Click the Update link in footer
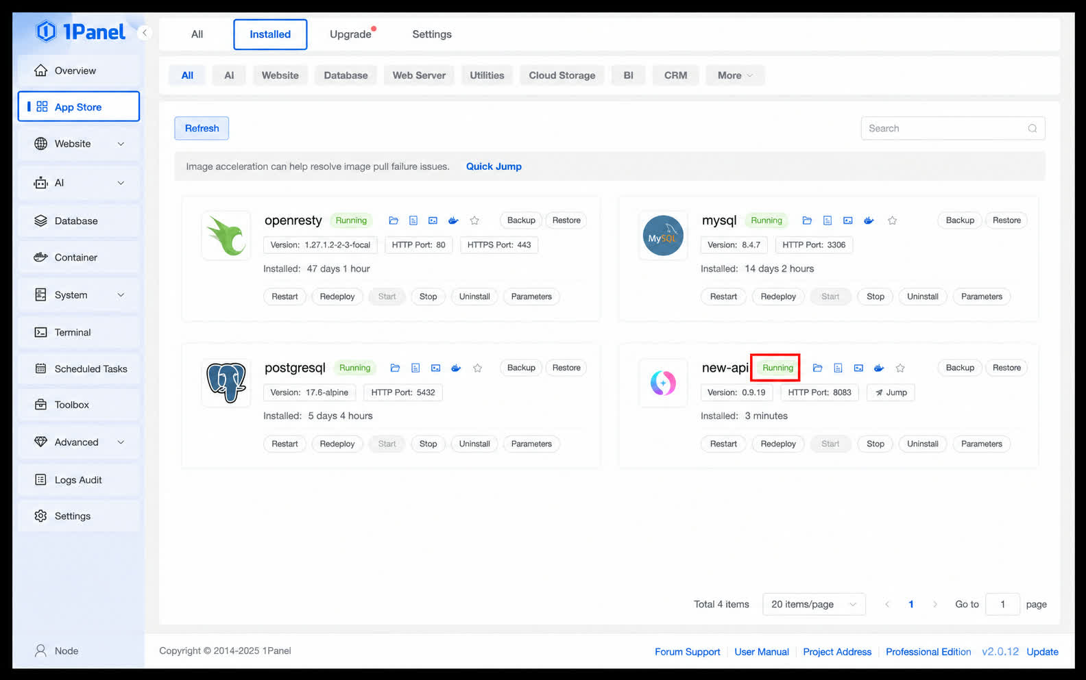The width and height of the screenshot is (1086, 680). (1042, 652)
